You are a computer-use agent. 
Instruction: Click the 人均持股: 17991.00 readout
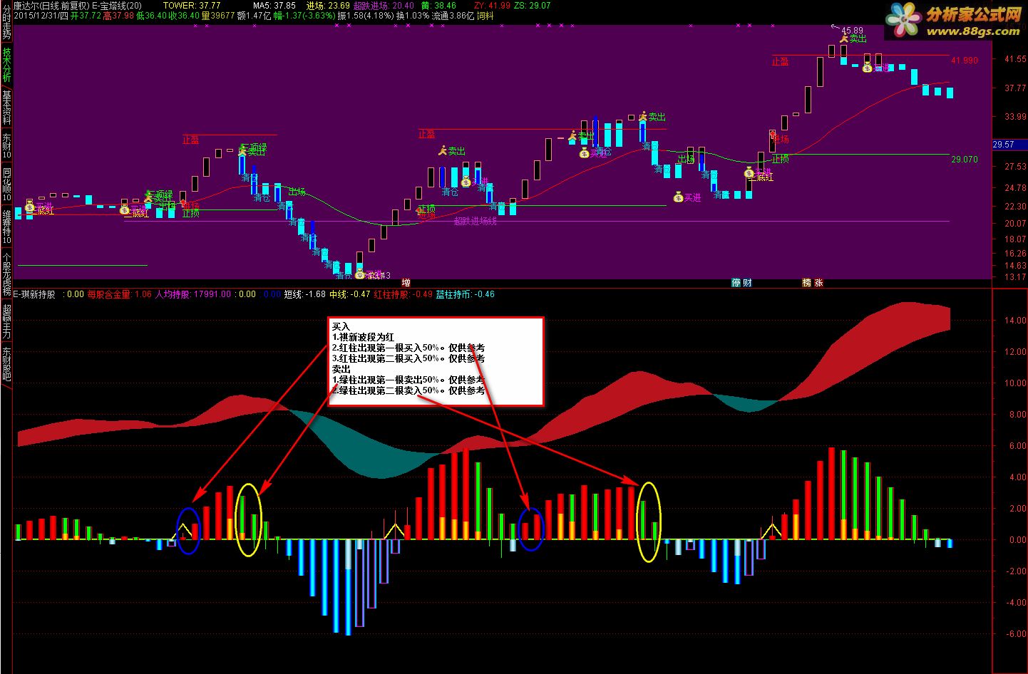click(x=193, y=294)
